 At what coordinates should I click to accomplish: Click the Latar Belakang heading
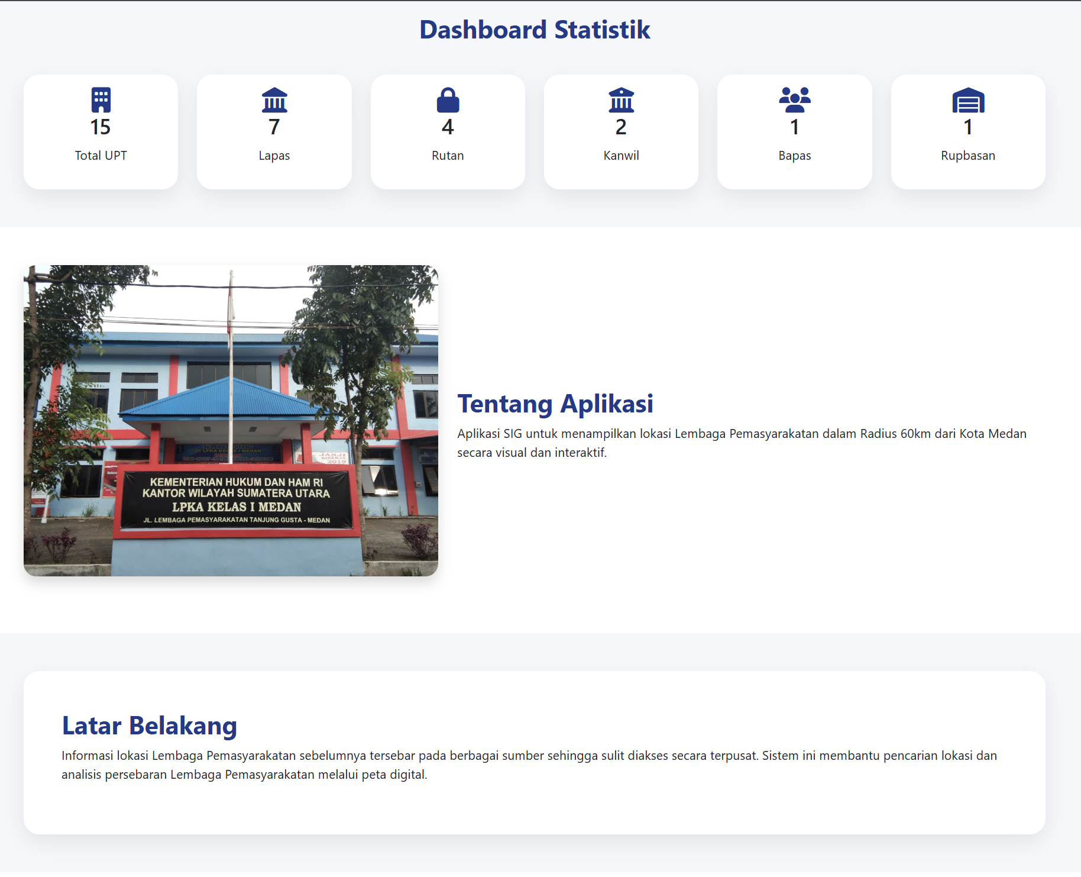tap(150, 726)
